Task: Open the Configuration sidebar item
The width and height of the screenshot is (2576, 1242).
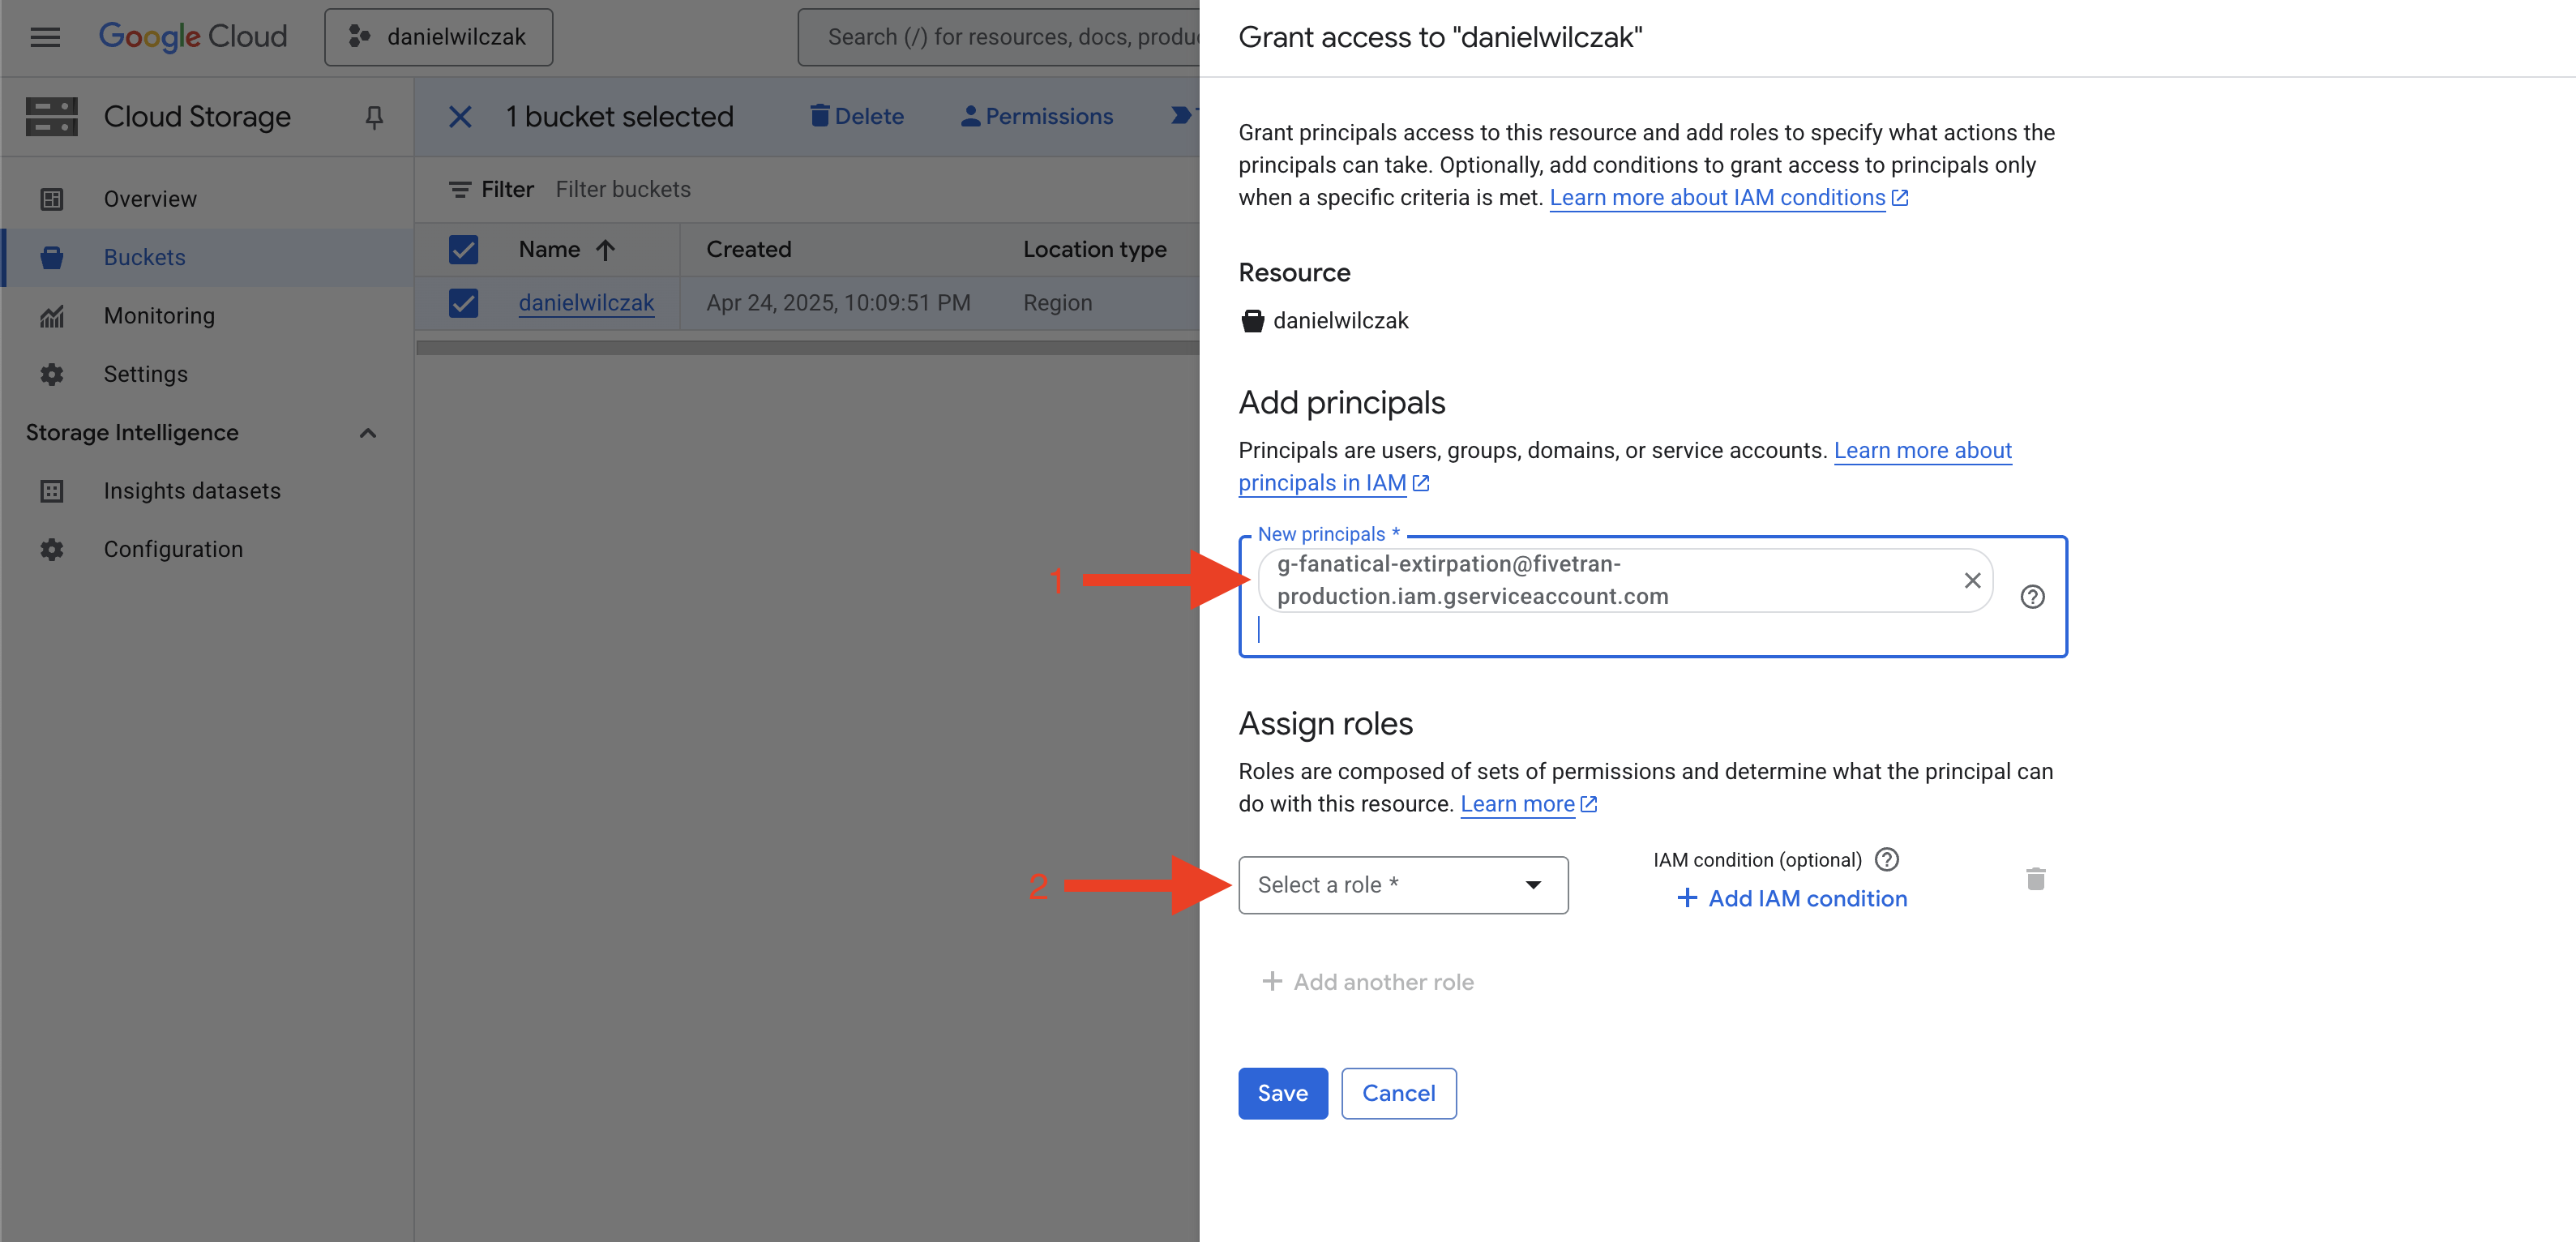Action: (207, 549)
